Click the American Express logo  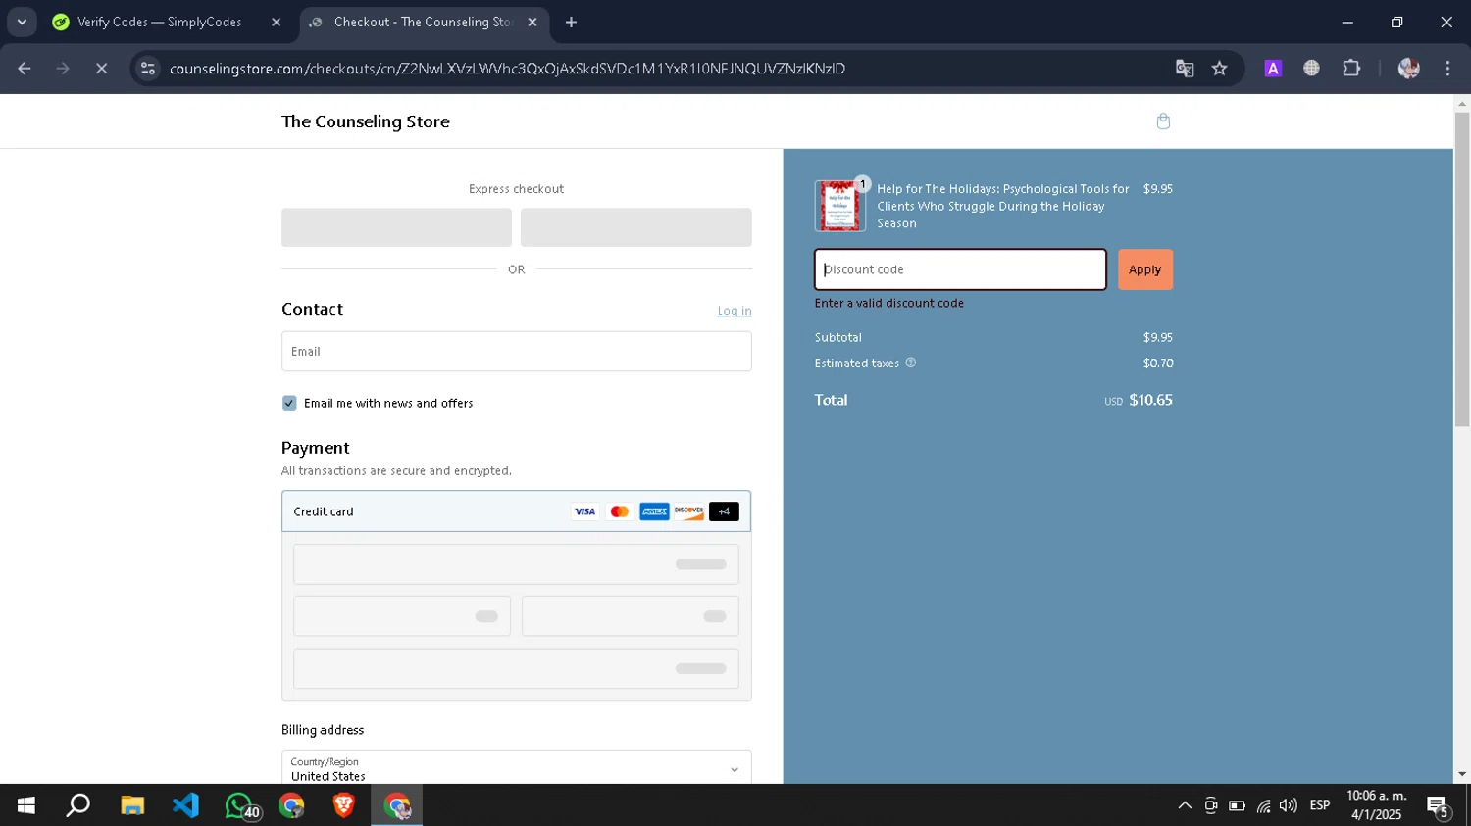coord(654,511)
